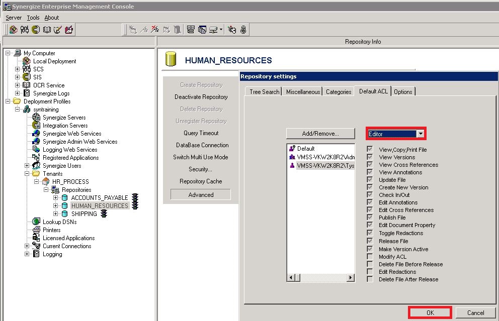Click the Synergize Web Services globe icon
The width and height of the screenshot is (499, 321).
36,134
